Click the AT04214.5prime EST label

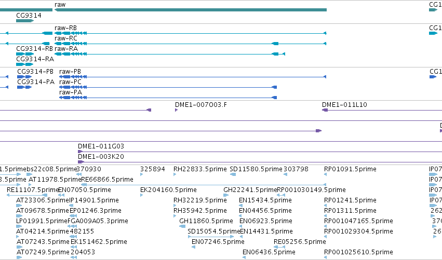click(x=43, y=231)
